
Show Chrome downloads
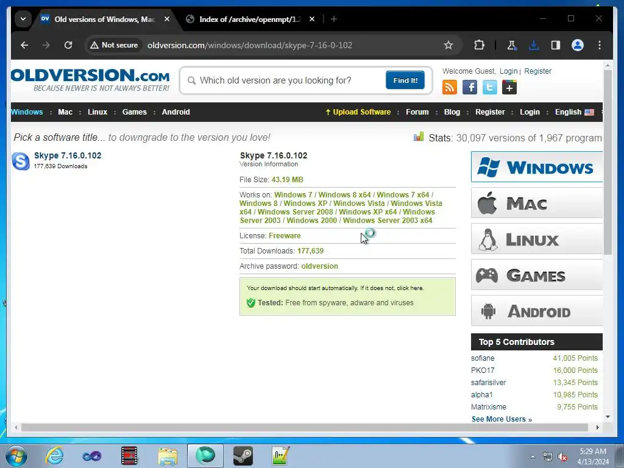[534, 45]
